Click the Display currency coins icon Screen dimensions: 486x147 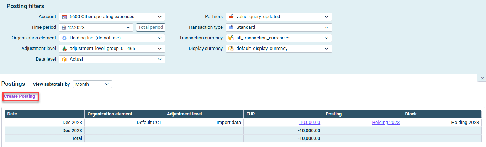tap(231, 49)
